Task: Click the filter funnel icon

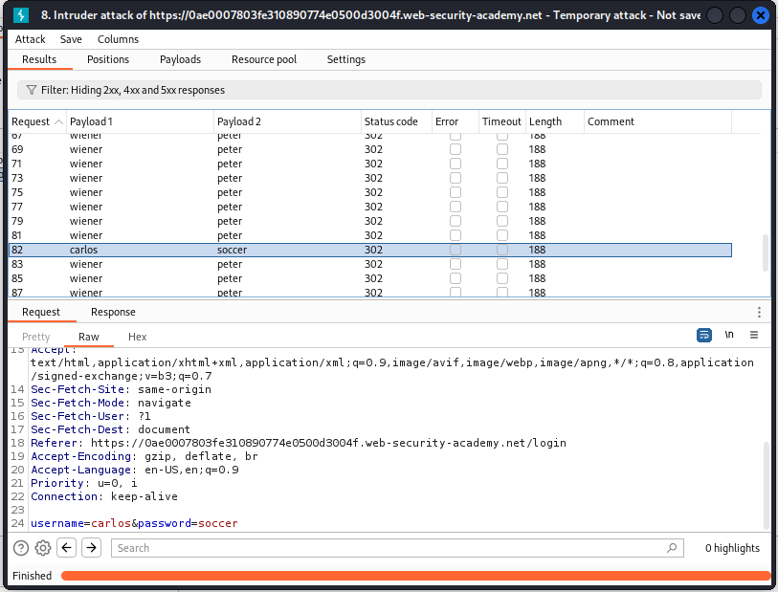Action: point(32,90)
